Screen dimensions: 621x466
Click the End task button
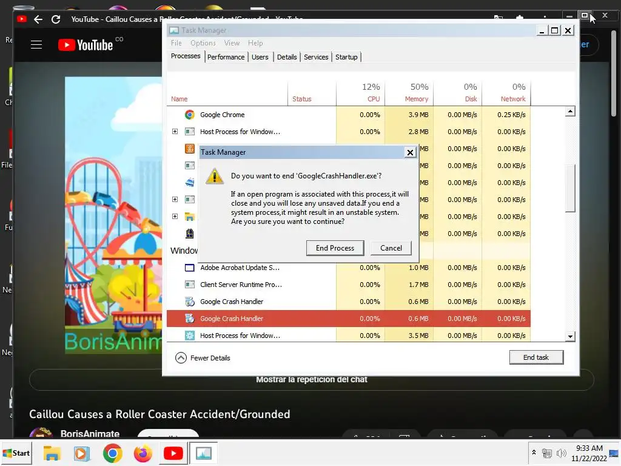tap(536, 357)
